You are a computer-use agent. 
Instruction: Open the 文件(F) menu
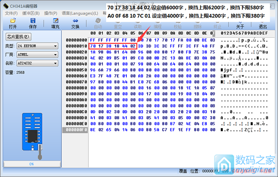pyautogui.click(x=11, y=13)
